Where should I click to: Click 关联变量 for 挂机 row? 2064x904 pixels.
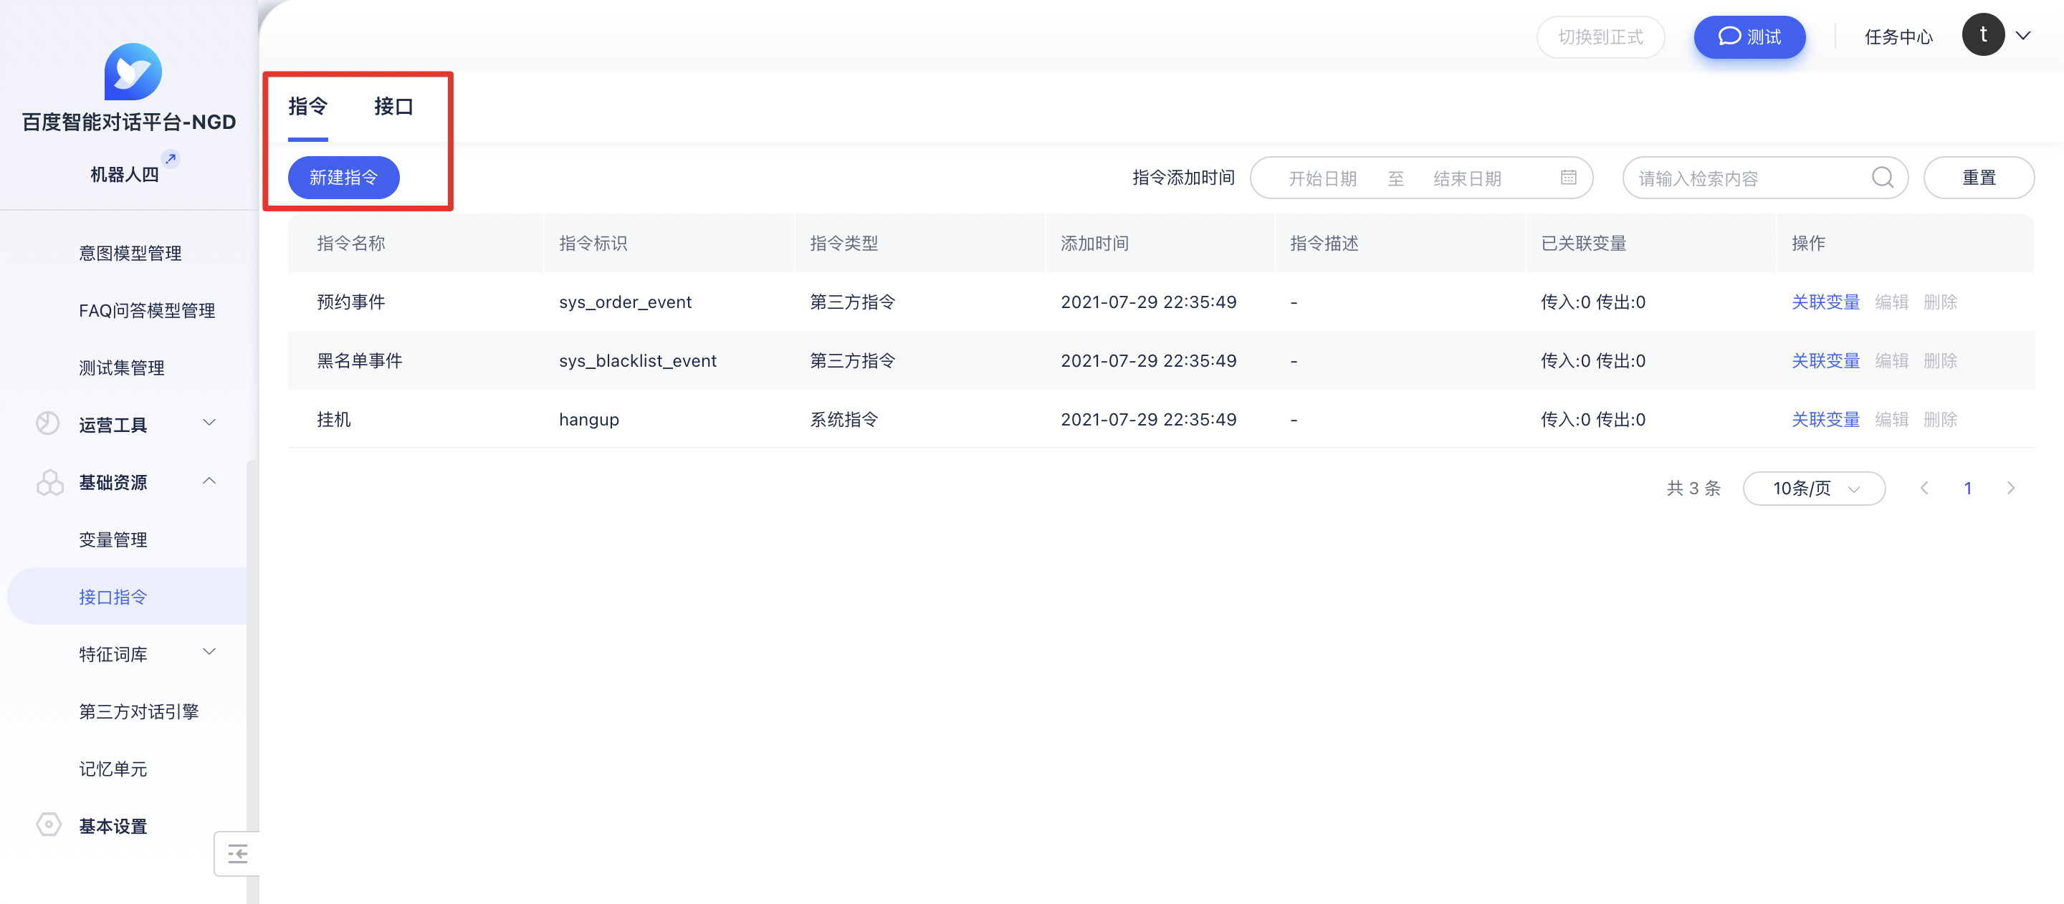coord(1825,419)
